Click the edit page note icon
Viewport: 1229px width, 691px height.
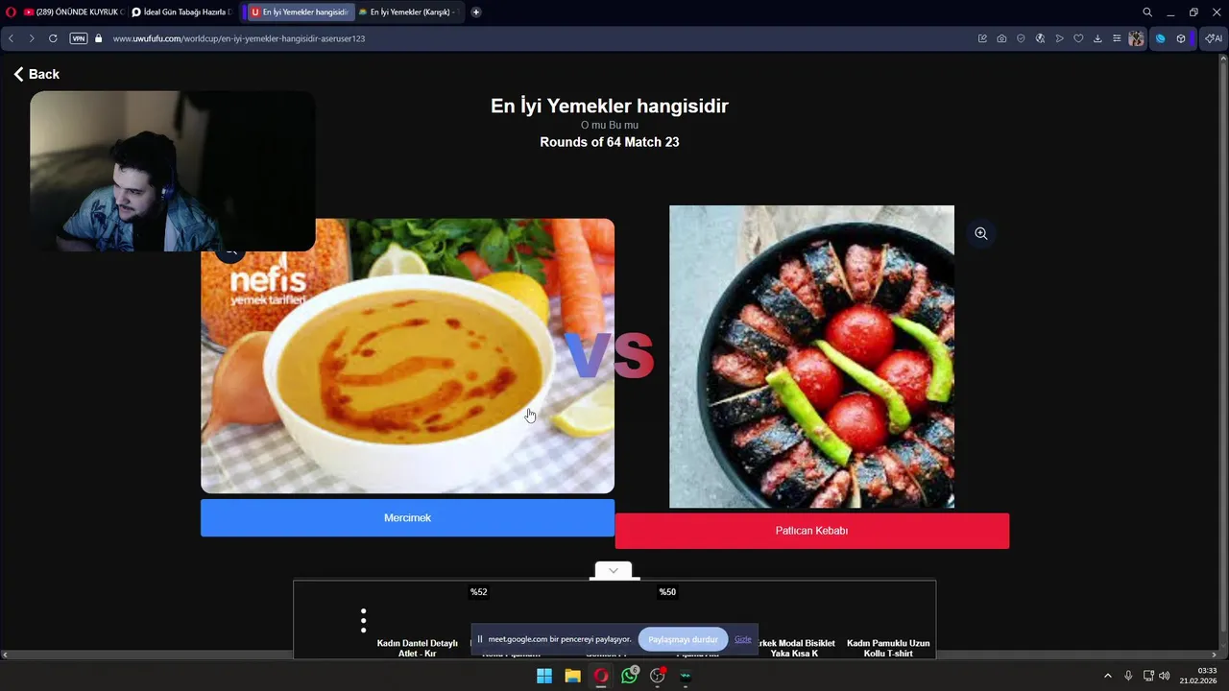[982, 38]
